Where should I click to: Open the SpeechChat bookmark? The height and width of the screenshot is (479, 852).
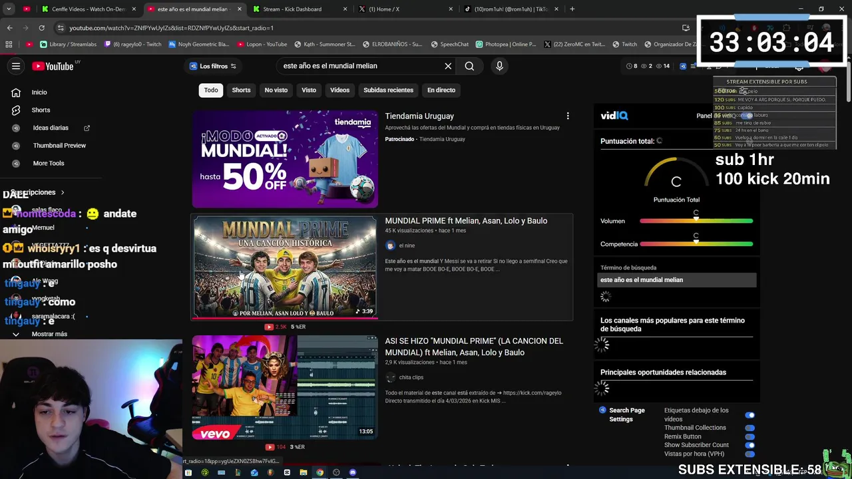click(x=449, y=44)
